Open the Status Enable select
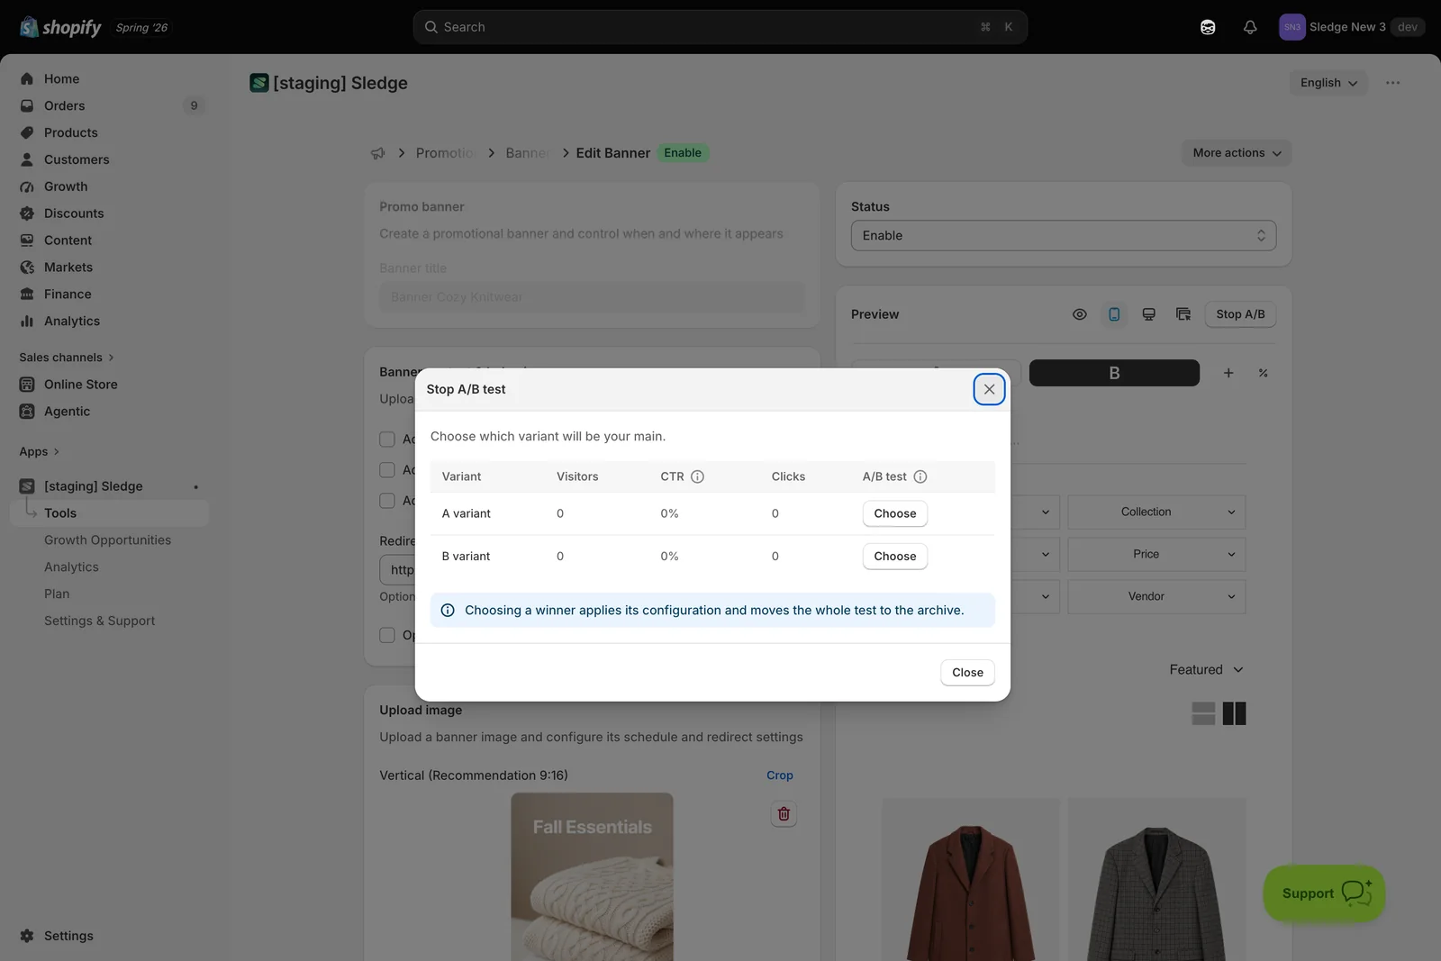Viewport: 1441px width, 961px height. [1063, 236]
